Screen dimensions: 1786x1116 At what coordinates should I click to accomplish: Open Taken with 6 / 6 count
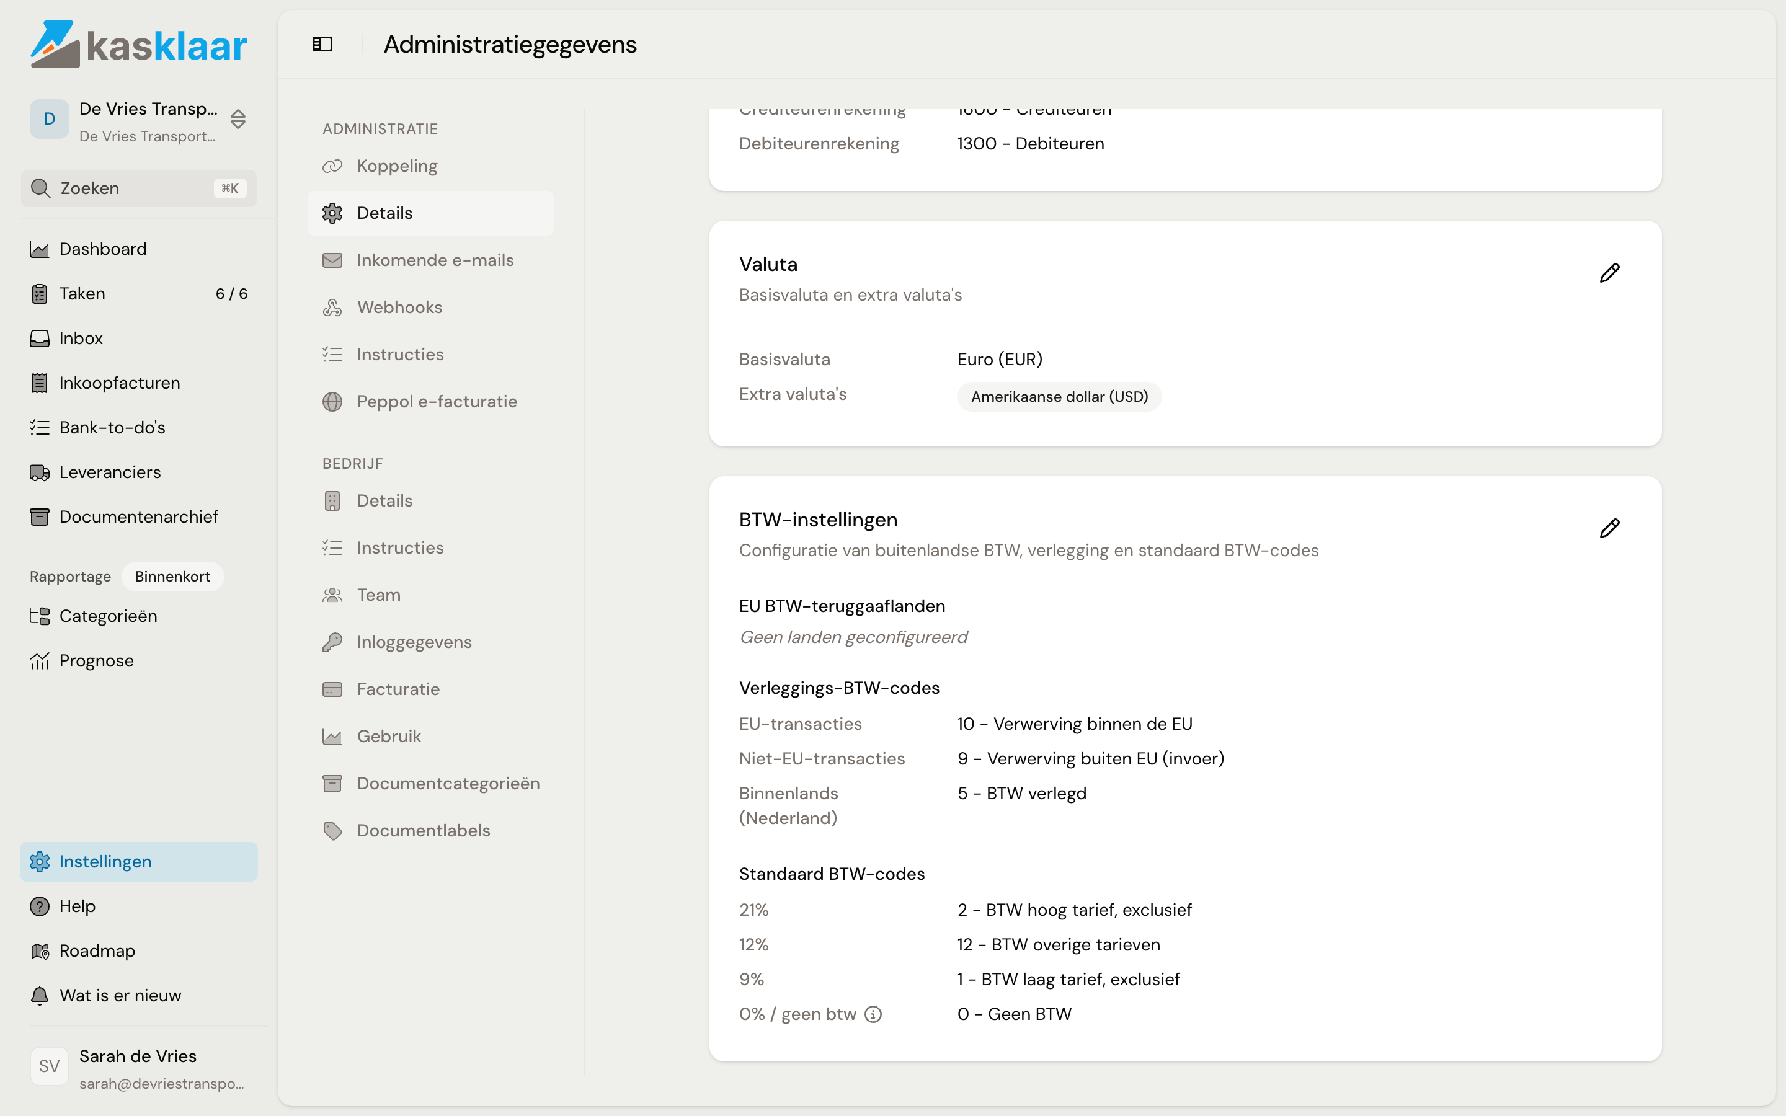coord(139,294)
